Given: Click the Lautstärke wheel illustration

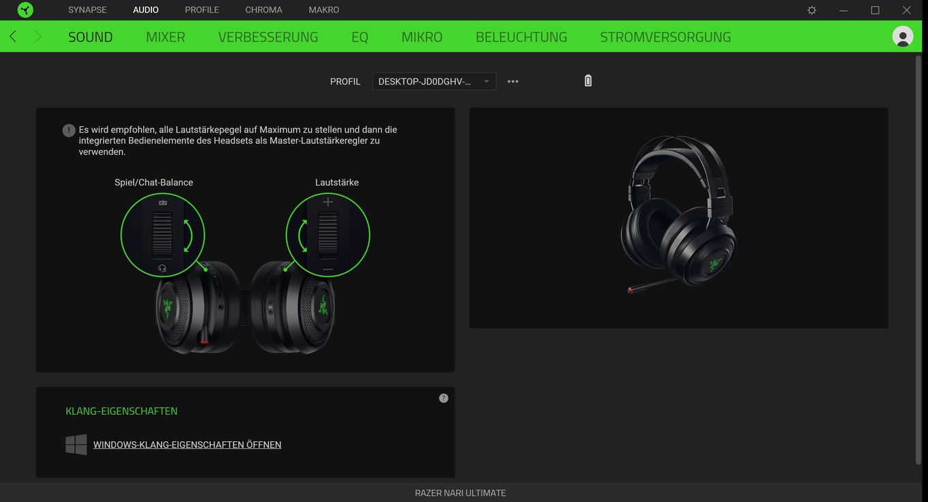Looking at the screenshot, I should click(328, 235).
